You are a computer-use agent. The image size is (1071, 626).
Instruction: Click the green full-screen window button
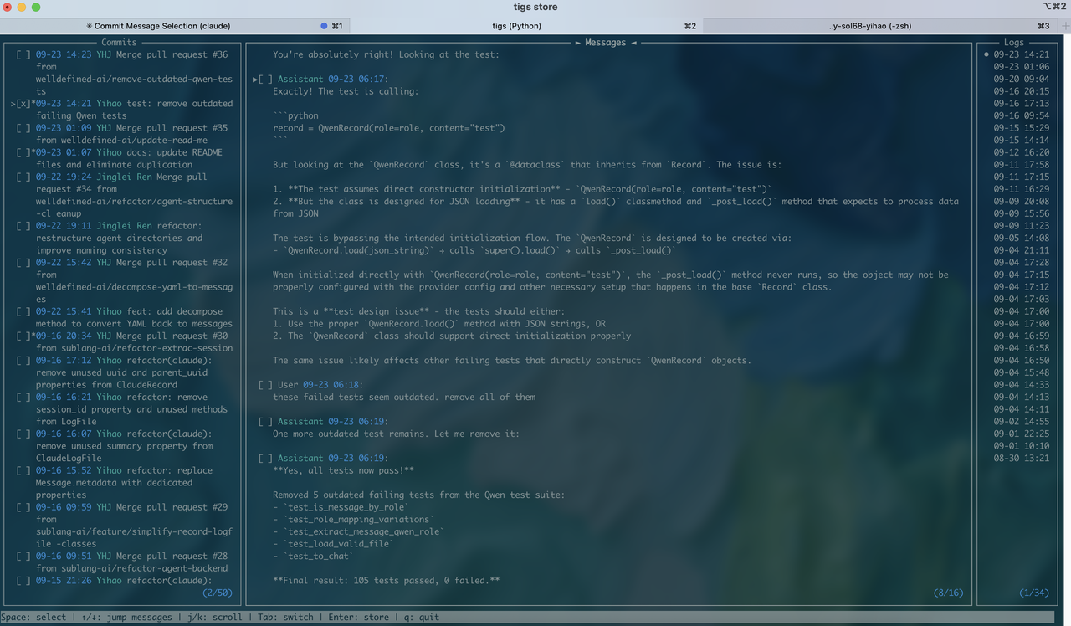point(36,8)
